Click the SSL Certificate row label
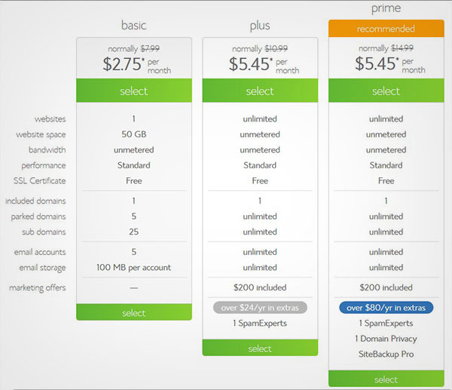The width and height of the screenshot is (452, 390). click(39, 181)
